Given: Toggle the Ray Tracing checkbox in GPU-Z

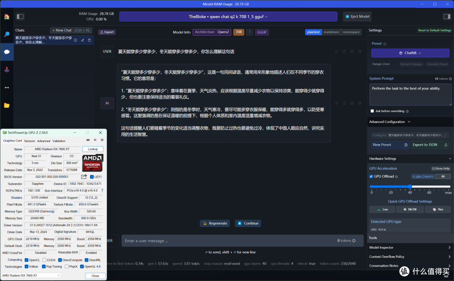Looking at the screenshot, I should click(44, 267).
